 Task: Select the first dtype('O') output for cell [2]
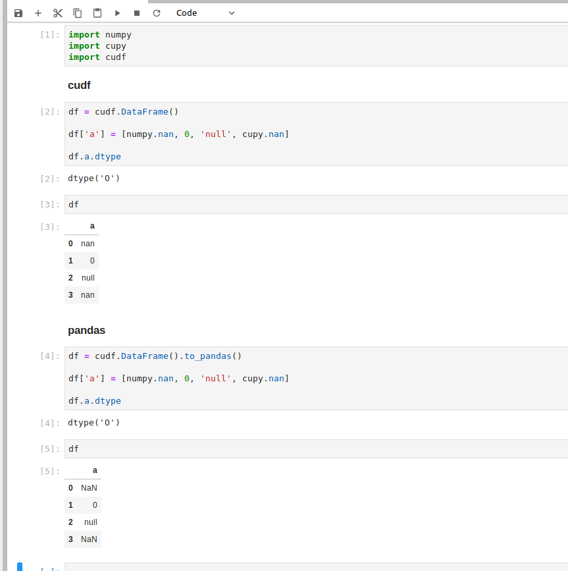pos(93,178)
